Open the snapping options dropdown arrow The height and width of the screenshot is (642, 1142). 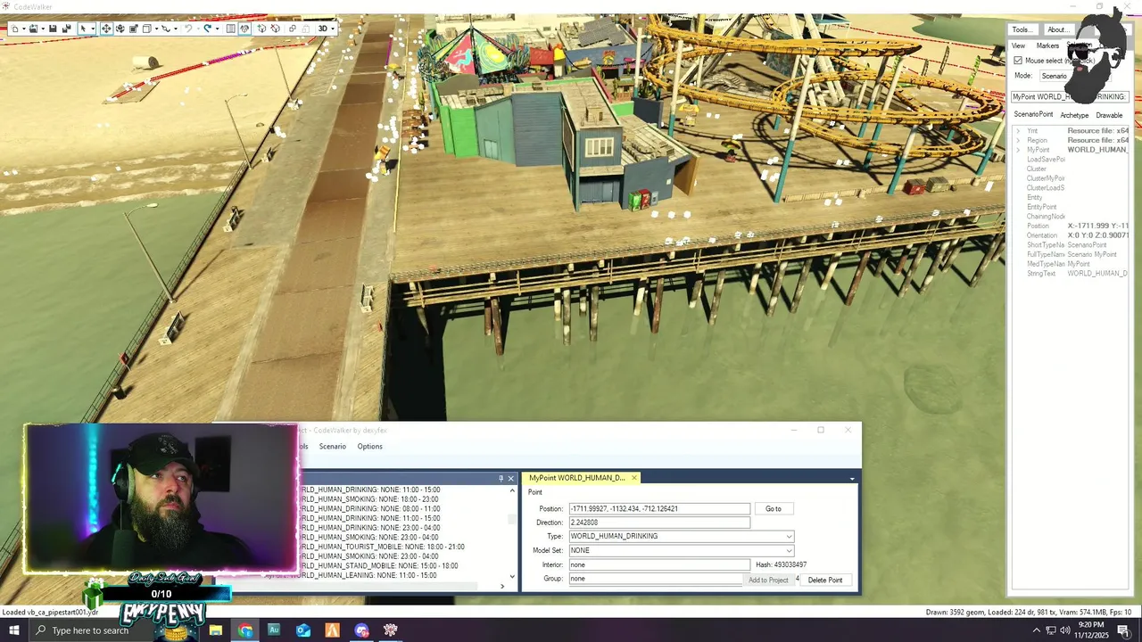(x=176, y=29)
